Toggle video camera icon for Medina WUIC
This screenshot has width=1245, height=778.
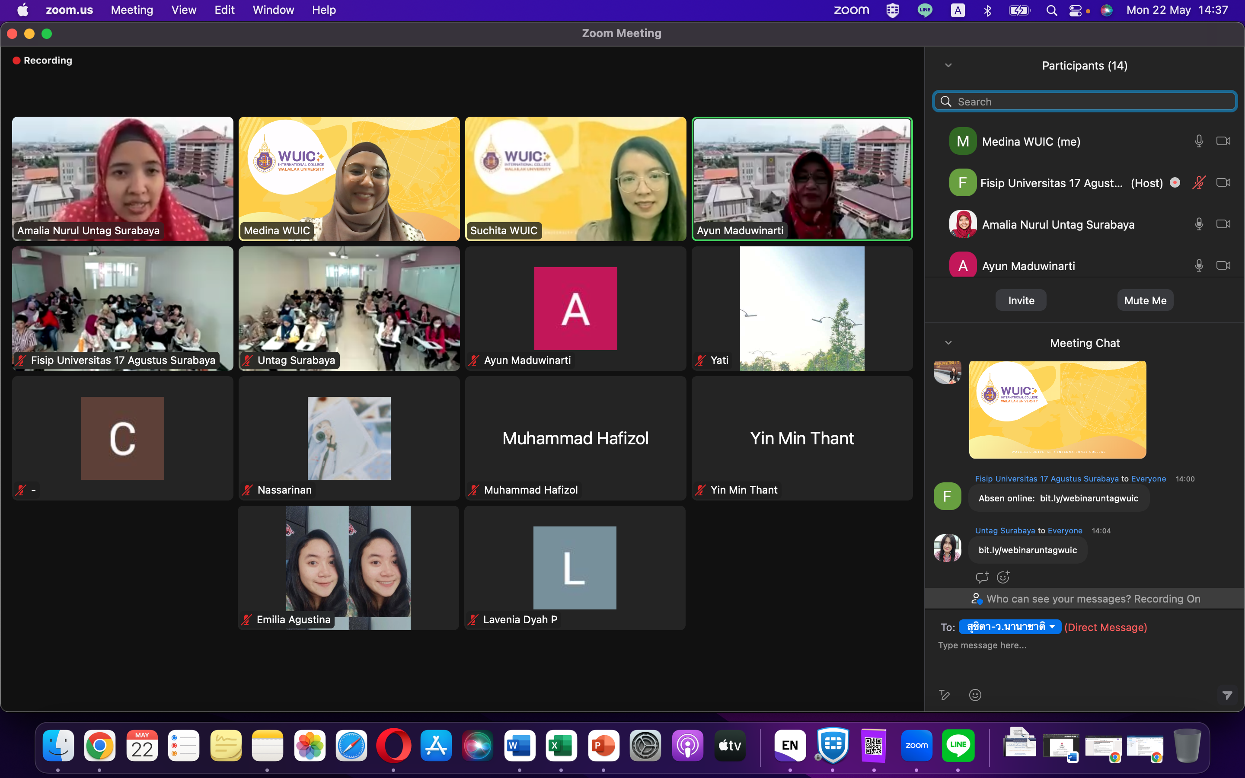(x=1223, y=141)
